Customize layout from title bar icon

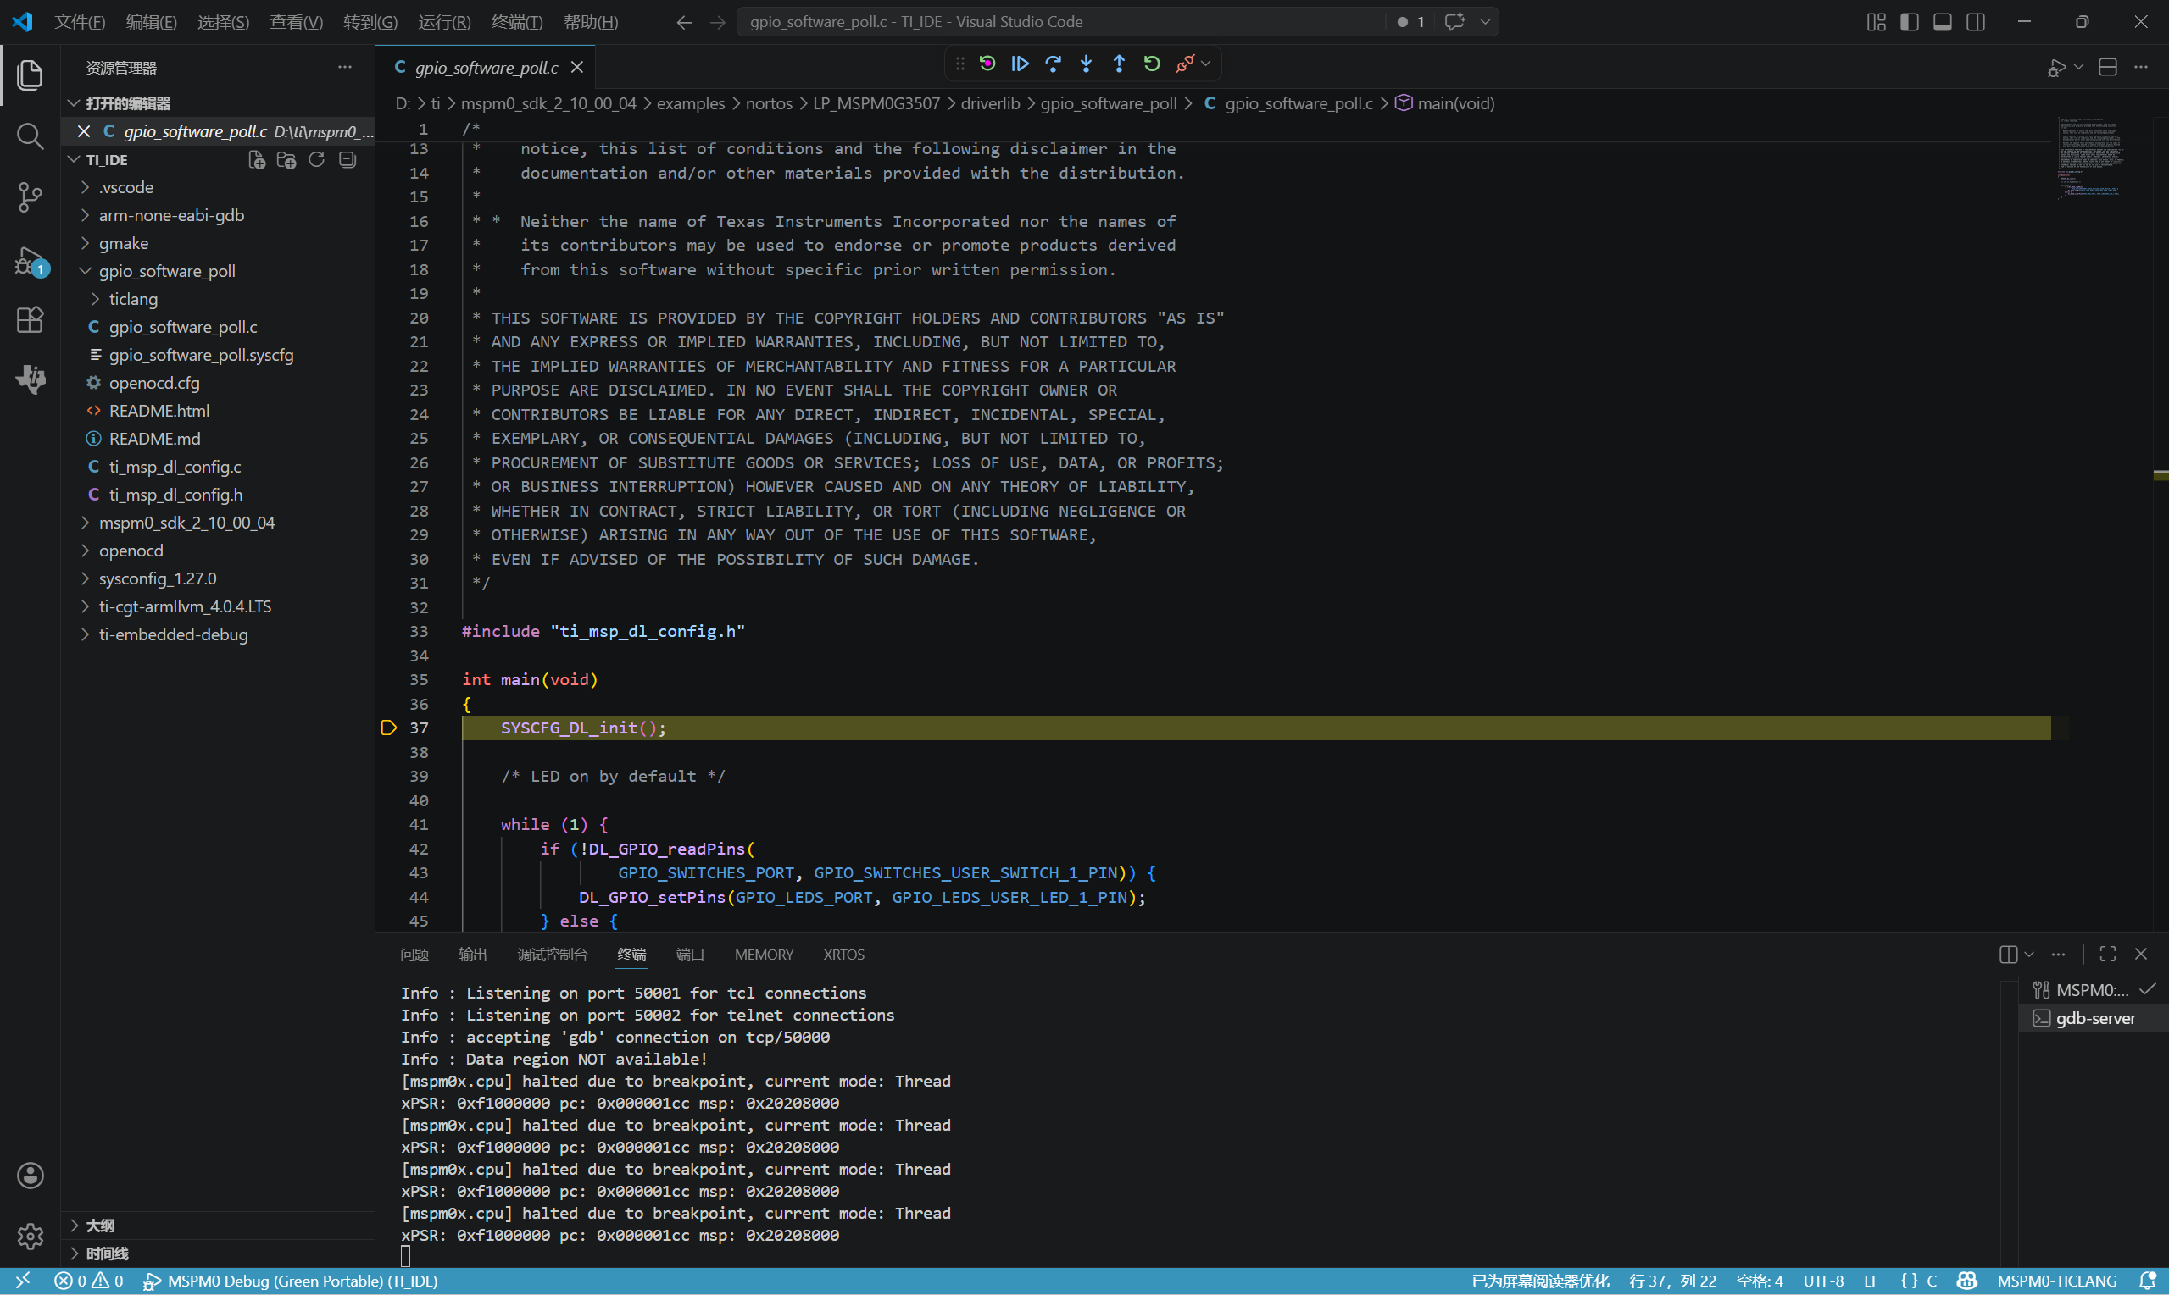pyautogui.click(x=1876, y=22)
